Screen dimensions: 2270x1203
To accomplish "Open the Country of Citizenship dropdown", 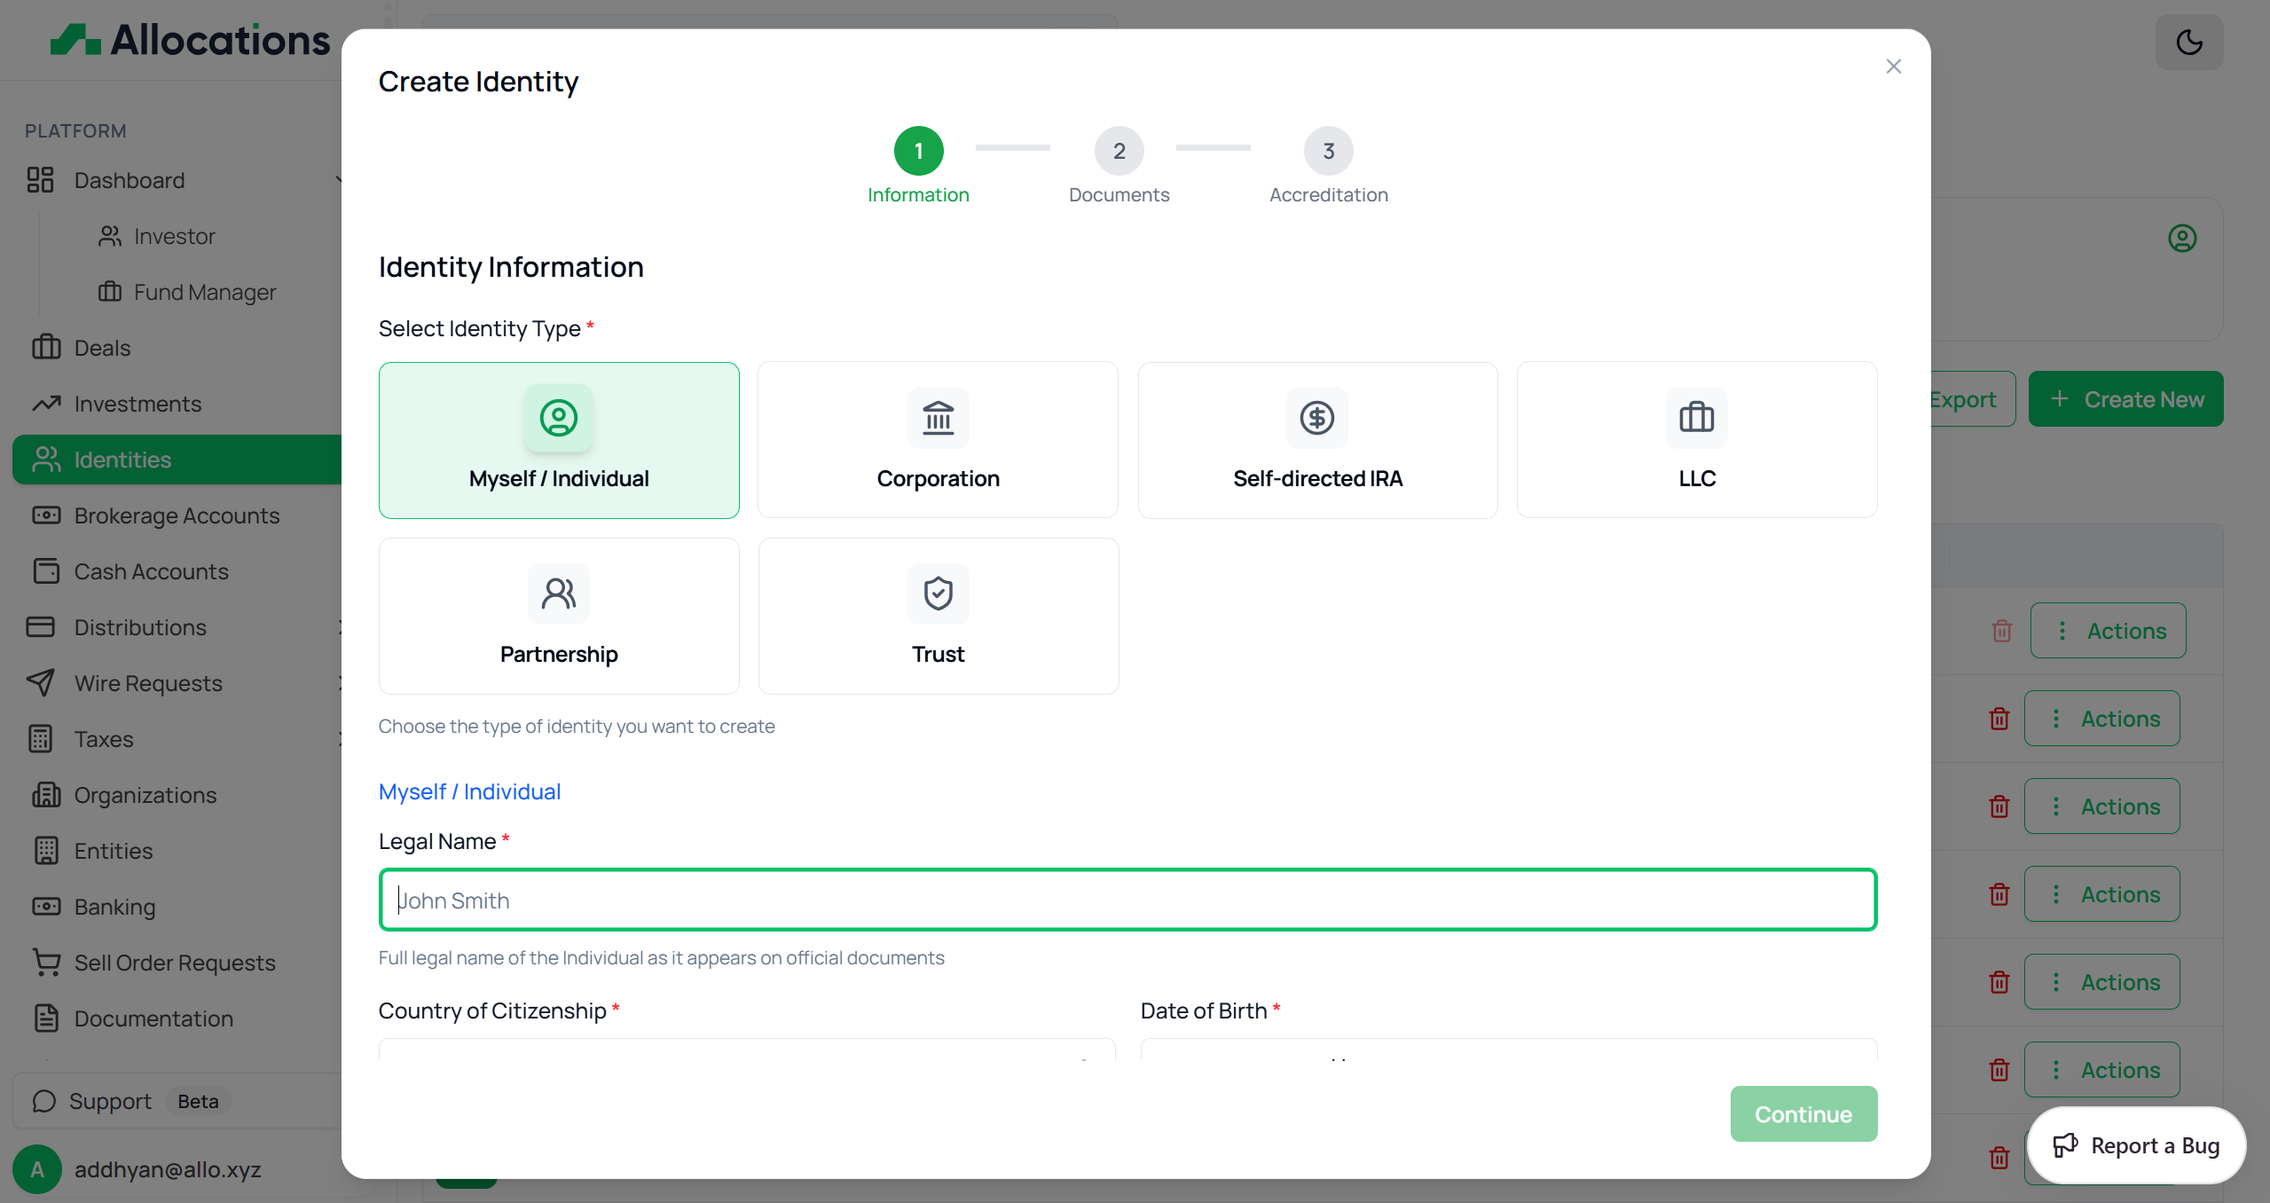I will coord(746,1051).
